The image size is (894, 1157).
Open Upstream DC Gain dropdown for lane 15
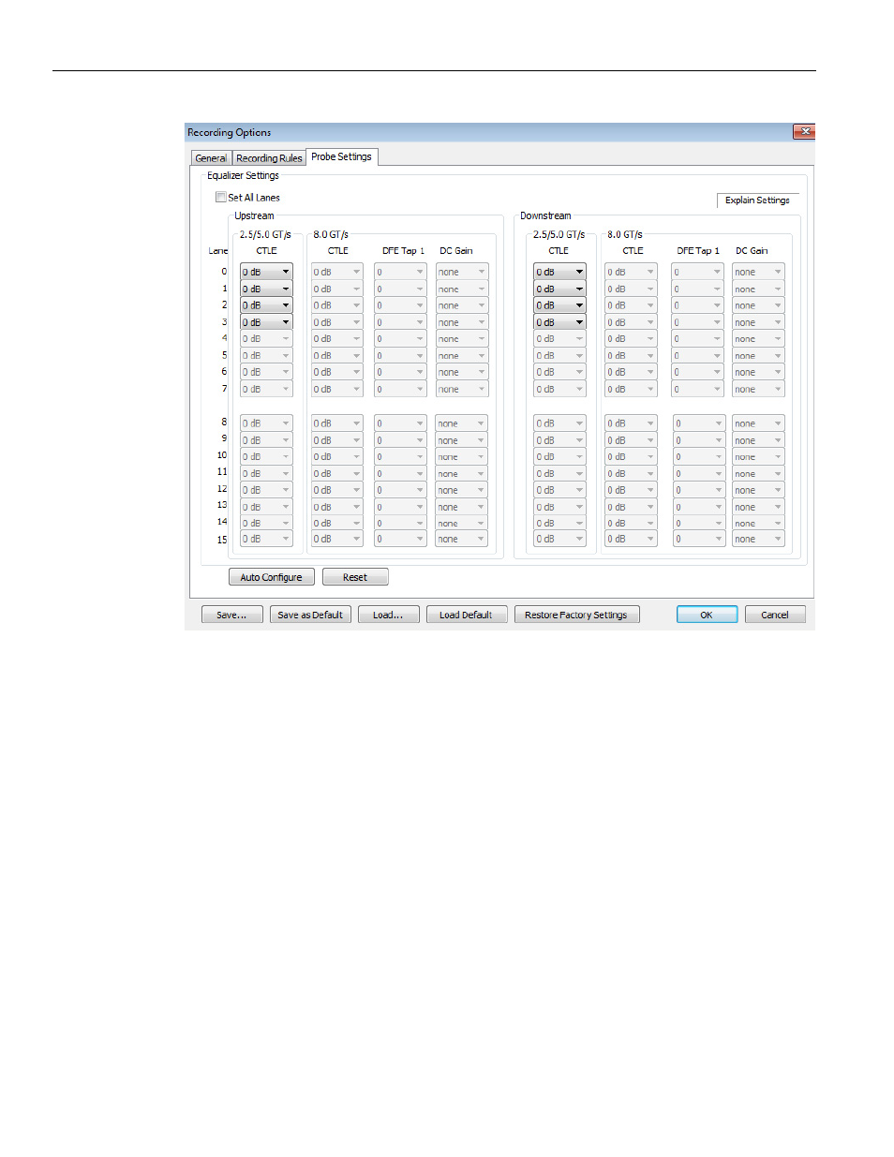462,539
